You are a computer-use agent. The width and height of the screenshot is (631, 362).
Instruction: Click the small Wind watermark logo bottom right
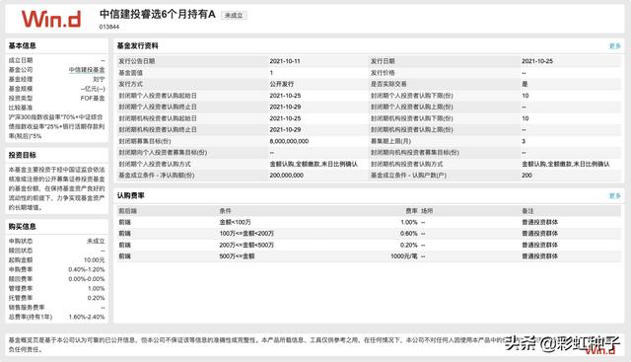click(x=600, y=350)
